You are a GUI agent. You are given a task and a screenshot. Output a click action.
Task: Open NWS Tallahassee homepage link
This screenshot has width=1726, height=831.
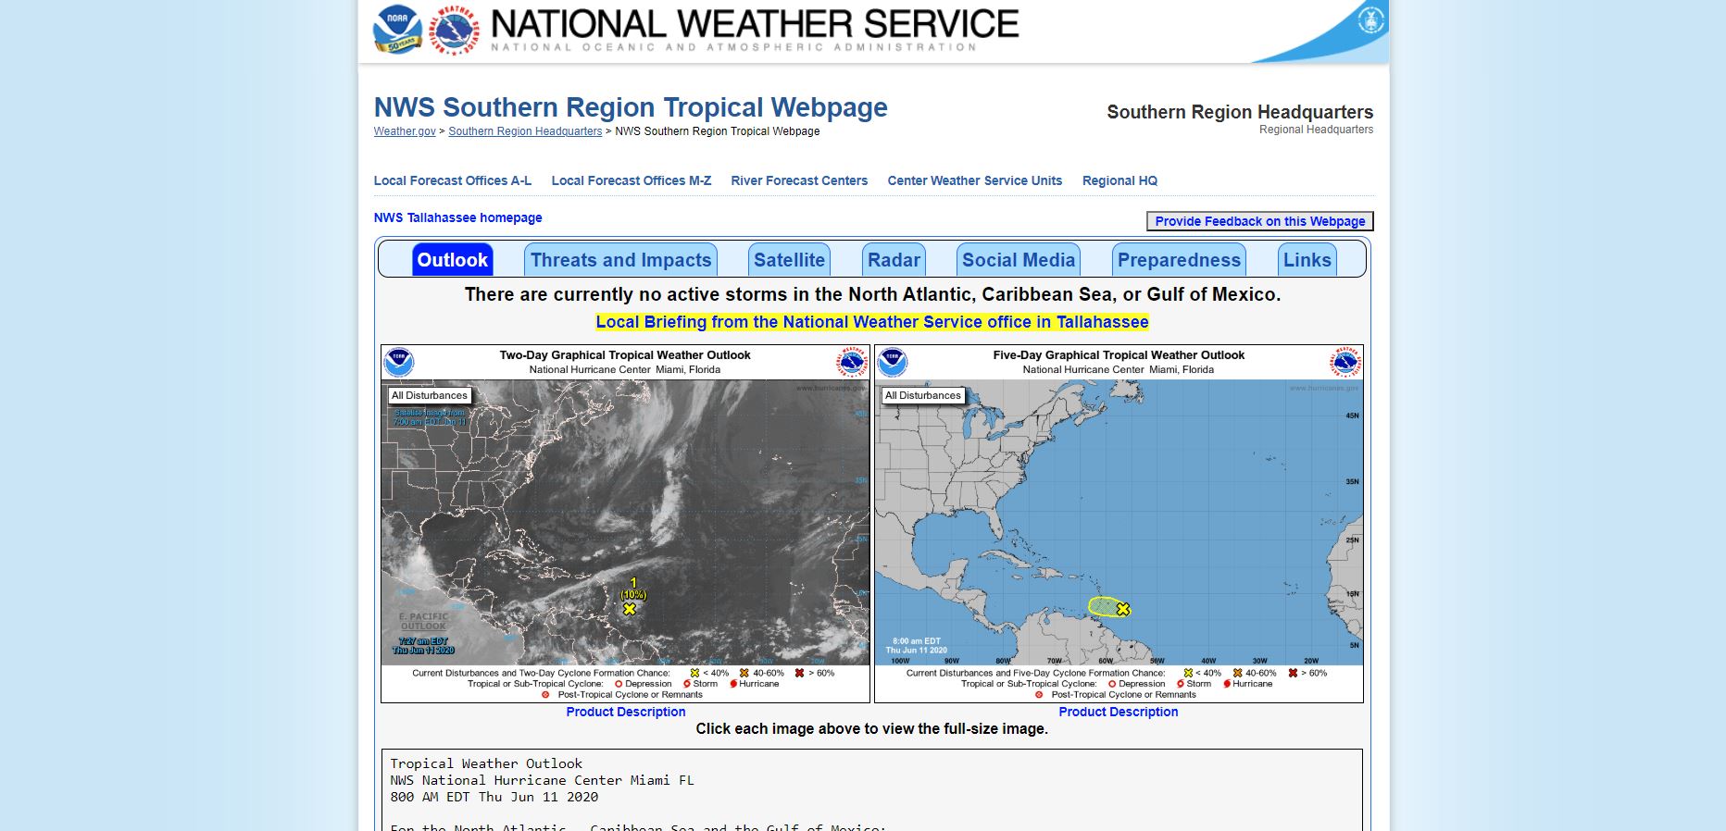[x=457, y=217]
